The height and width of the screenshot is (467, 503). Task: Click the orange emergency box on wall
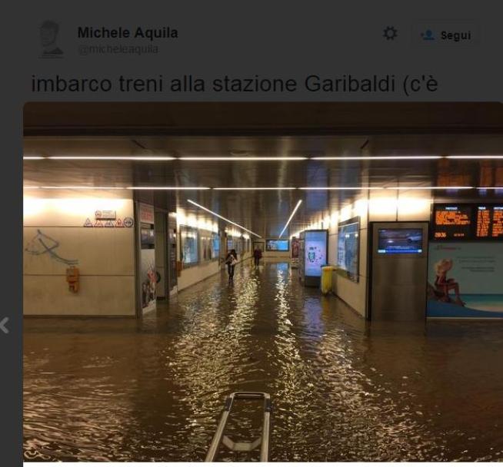click(x=73, y=279)
